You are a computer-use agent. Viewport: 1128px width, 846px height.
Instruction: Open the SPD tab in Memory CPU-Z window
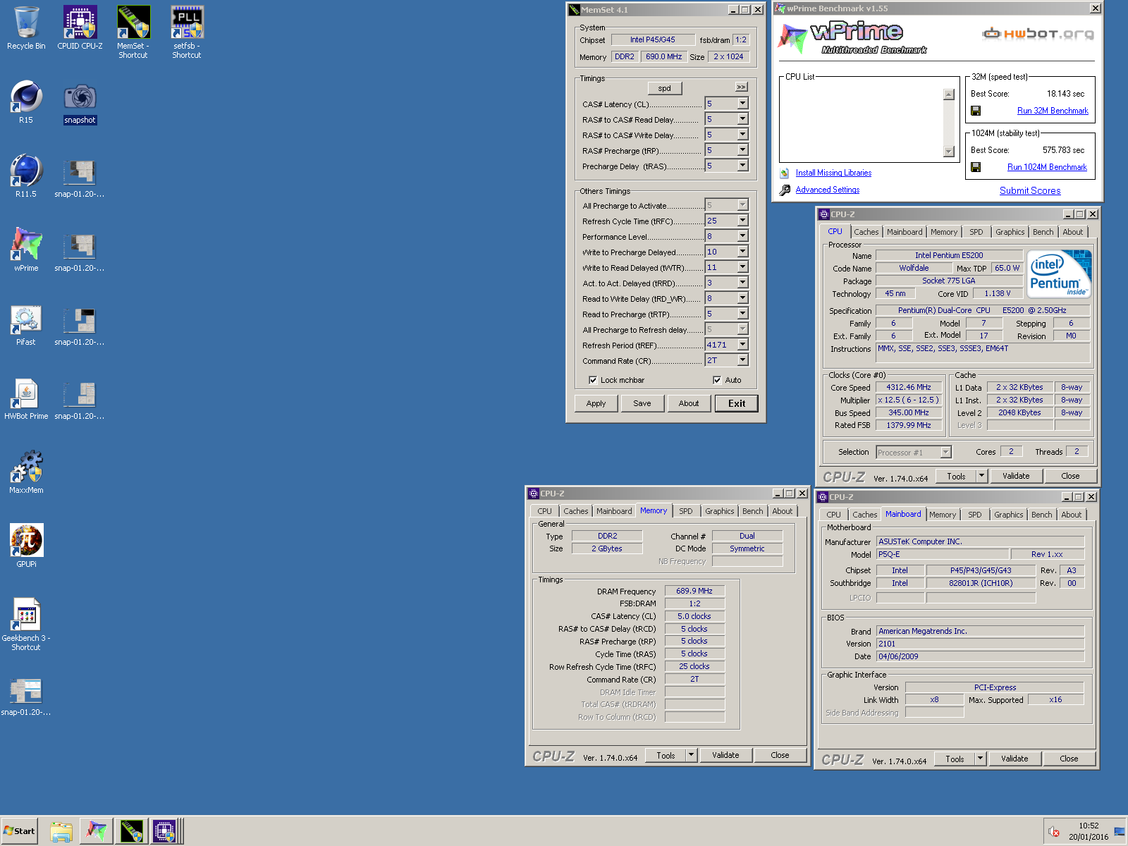click(x=685, y=511)
